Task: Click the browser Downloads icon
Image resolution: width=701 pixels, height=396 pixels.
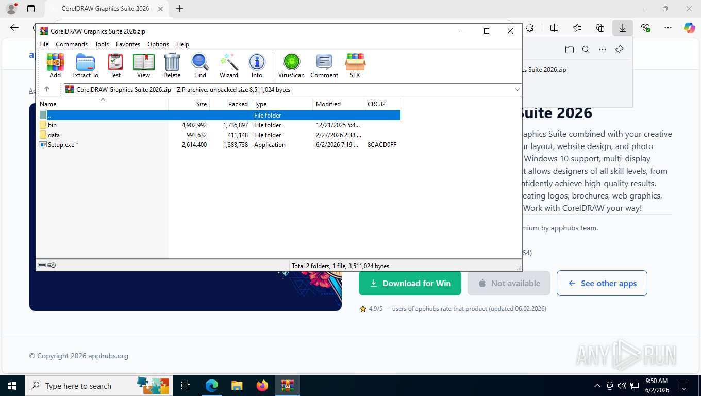Action: 623,28
